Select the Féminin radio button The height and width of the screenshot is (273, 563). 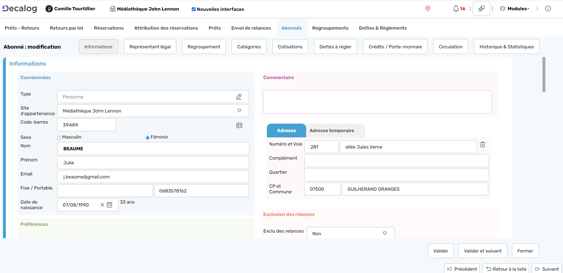[x=147, y=137]
